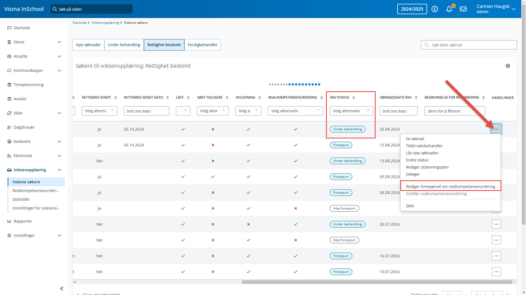The image size is (526, 295).
Task: Sort by RETTSBREV SENDT column arrows
Action: coord(116,98)
